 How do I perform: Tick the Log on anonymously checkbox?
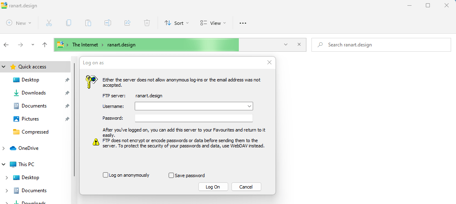point(106,175)
